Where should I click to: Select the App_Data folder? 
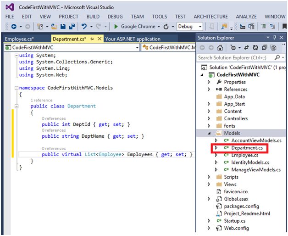[x=234, y=97]
